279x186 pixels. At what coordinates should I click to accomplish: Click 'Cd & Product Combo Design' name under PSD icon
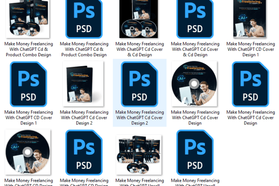(x=84, y=49)
